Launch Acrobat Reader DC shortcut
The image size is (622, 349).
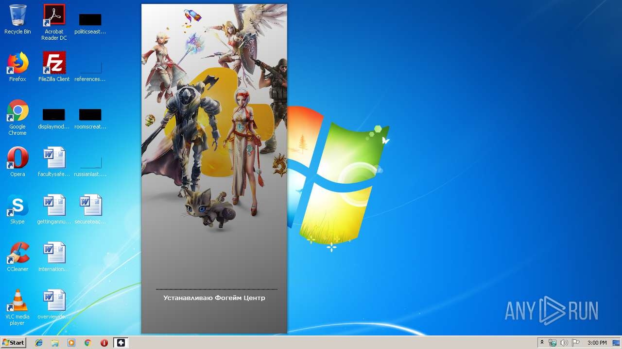(x=54, y=22)
